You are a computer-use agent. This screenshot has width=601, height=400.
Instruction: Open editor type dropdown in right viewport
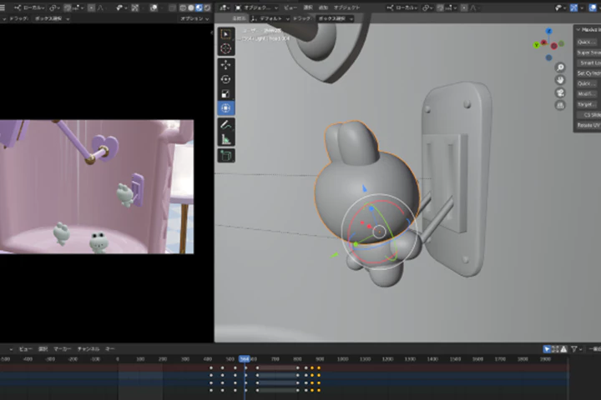[x=225, y=7]
